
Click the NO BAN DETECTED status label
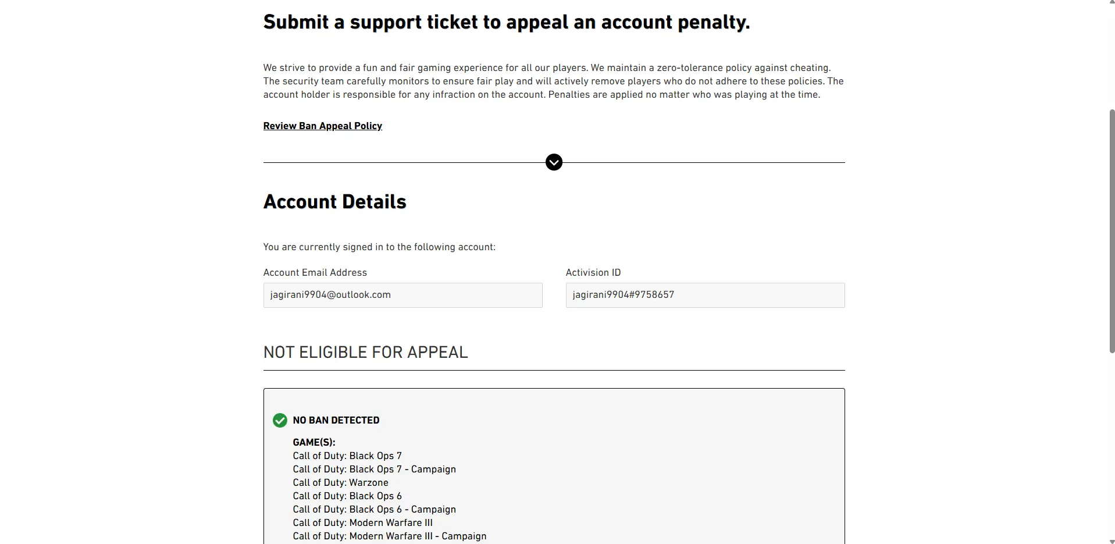(336, 420)
